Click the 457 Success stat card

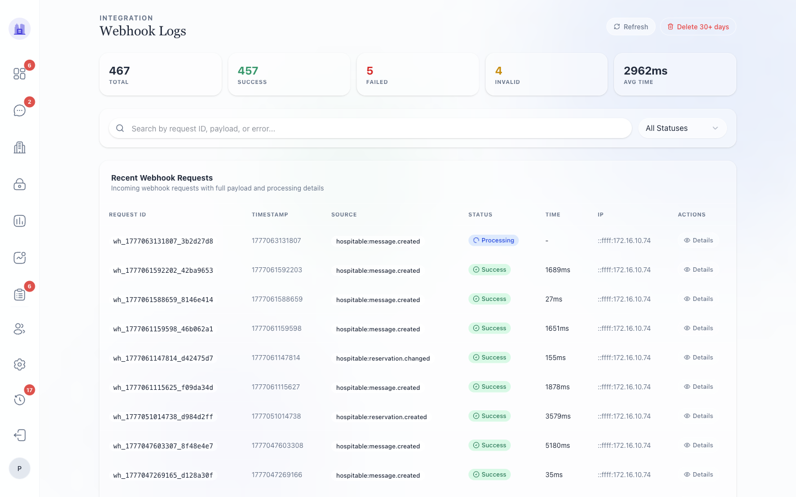coord(289,75)
